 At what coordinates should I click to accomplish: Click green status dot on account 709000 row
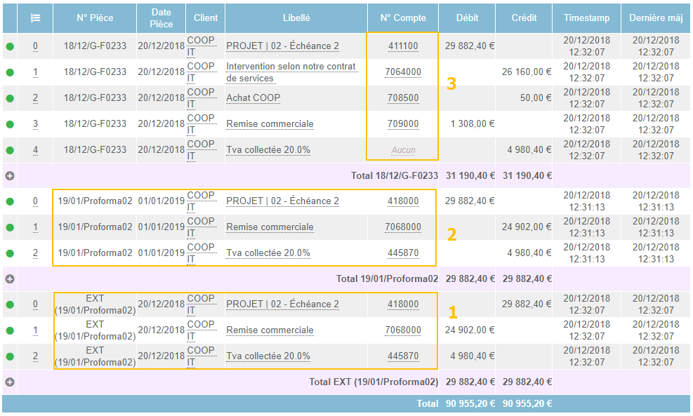[10, 125]
